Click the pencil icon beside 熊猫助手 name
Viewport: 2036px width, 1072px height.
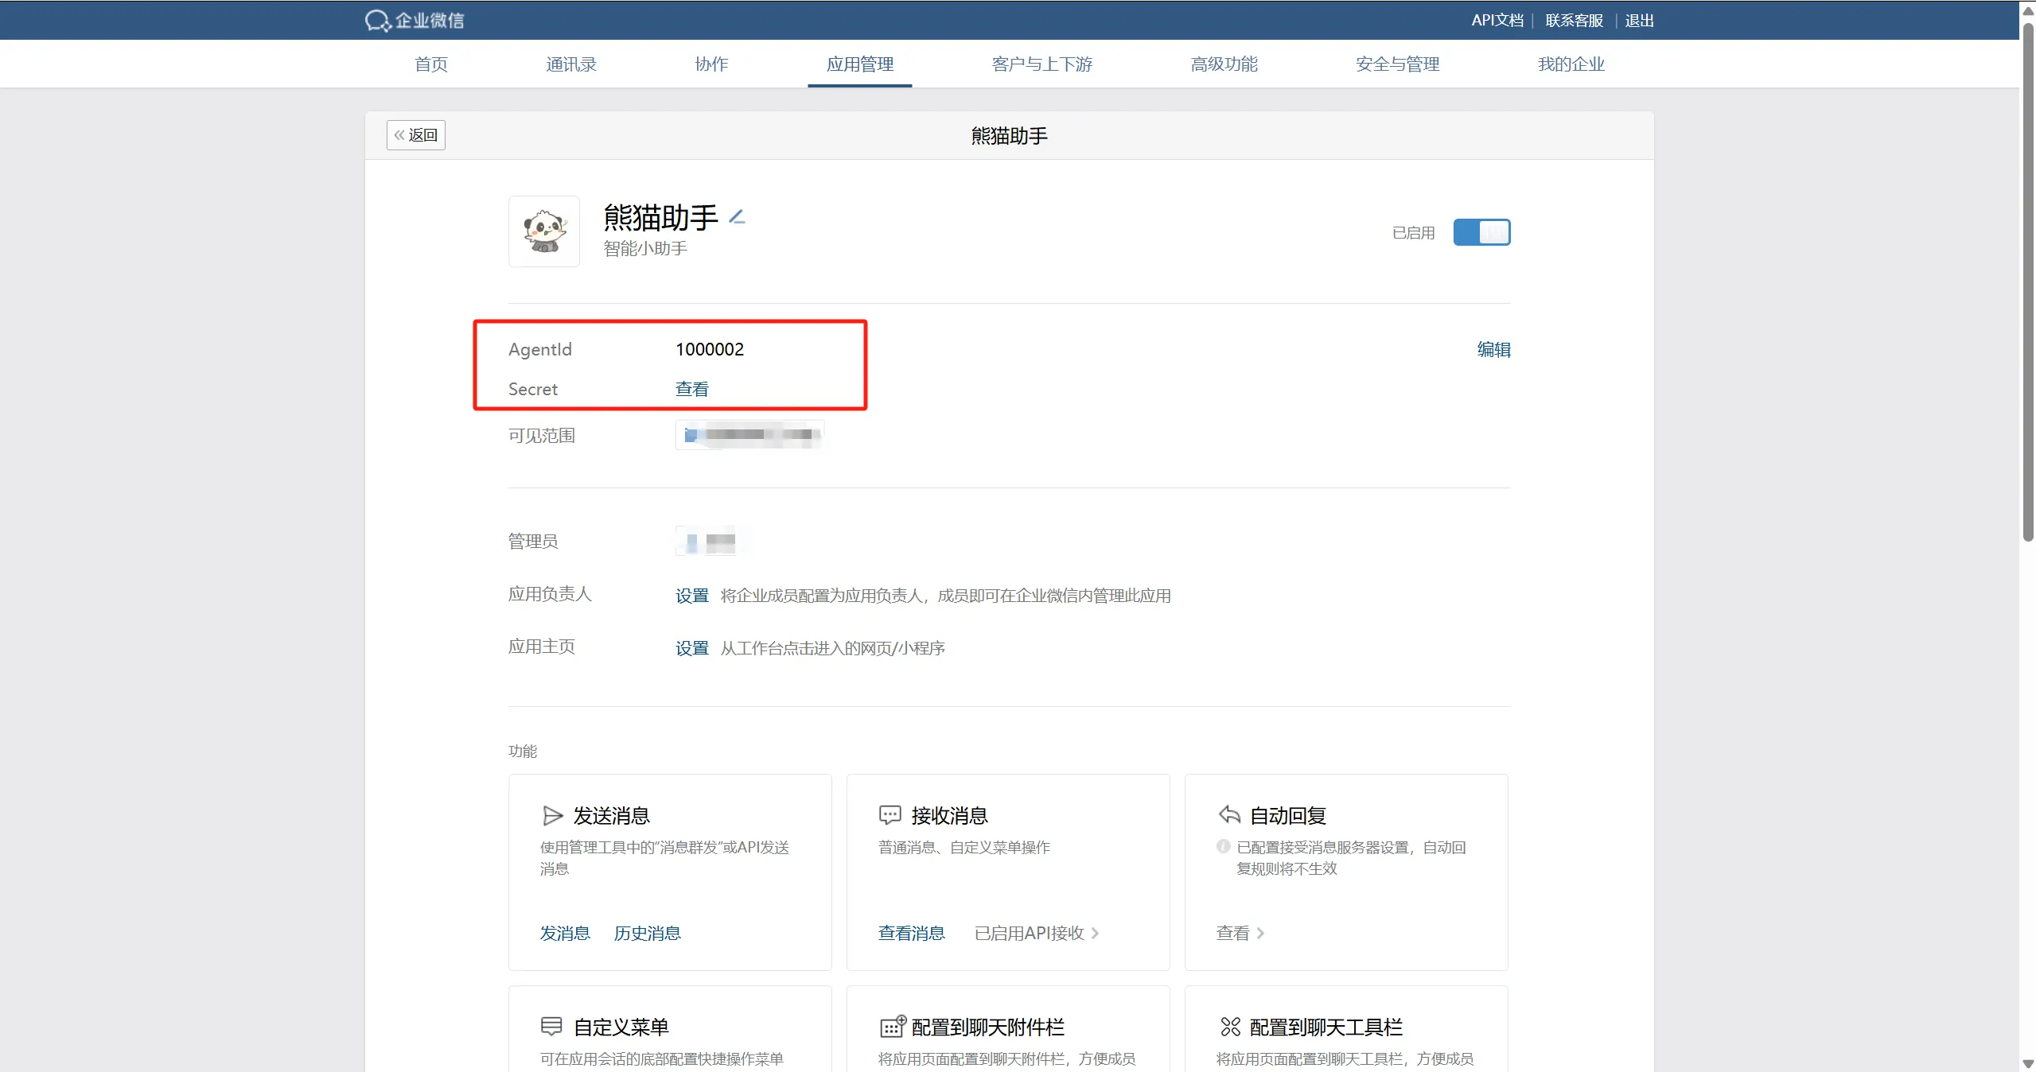coord(737,216)
